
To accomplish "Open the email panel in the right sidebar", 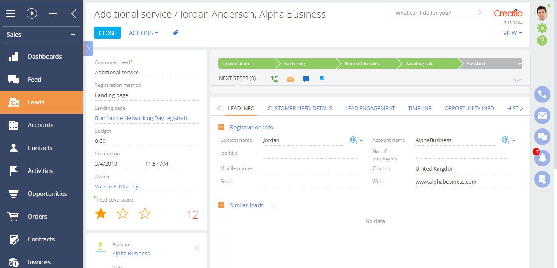I will (x=542, y=116).
